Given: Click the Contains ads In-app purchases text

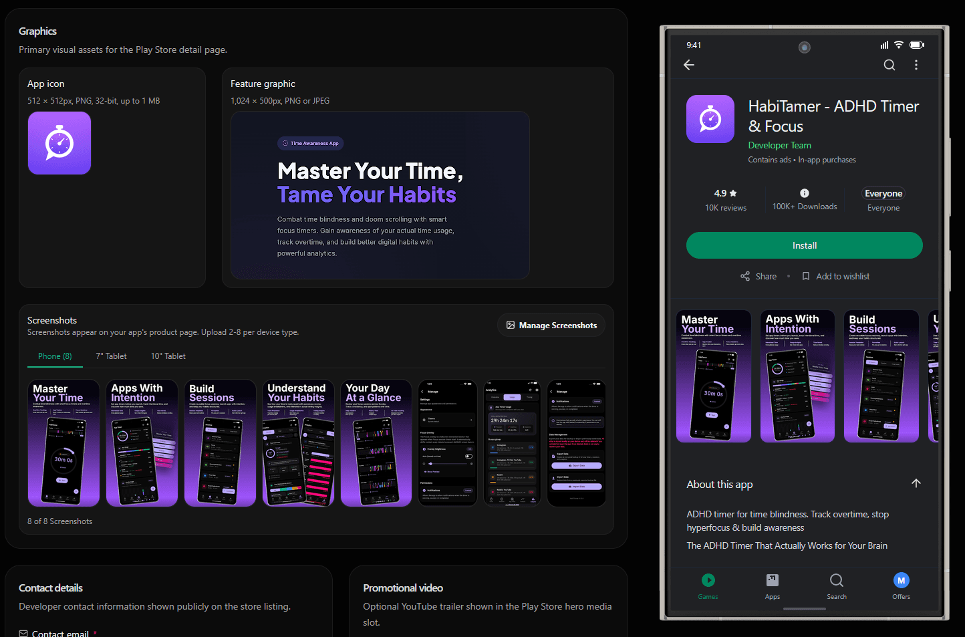Looking at the screenshot, I should pos(802,160).
